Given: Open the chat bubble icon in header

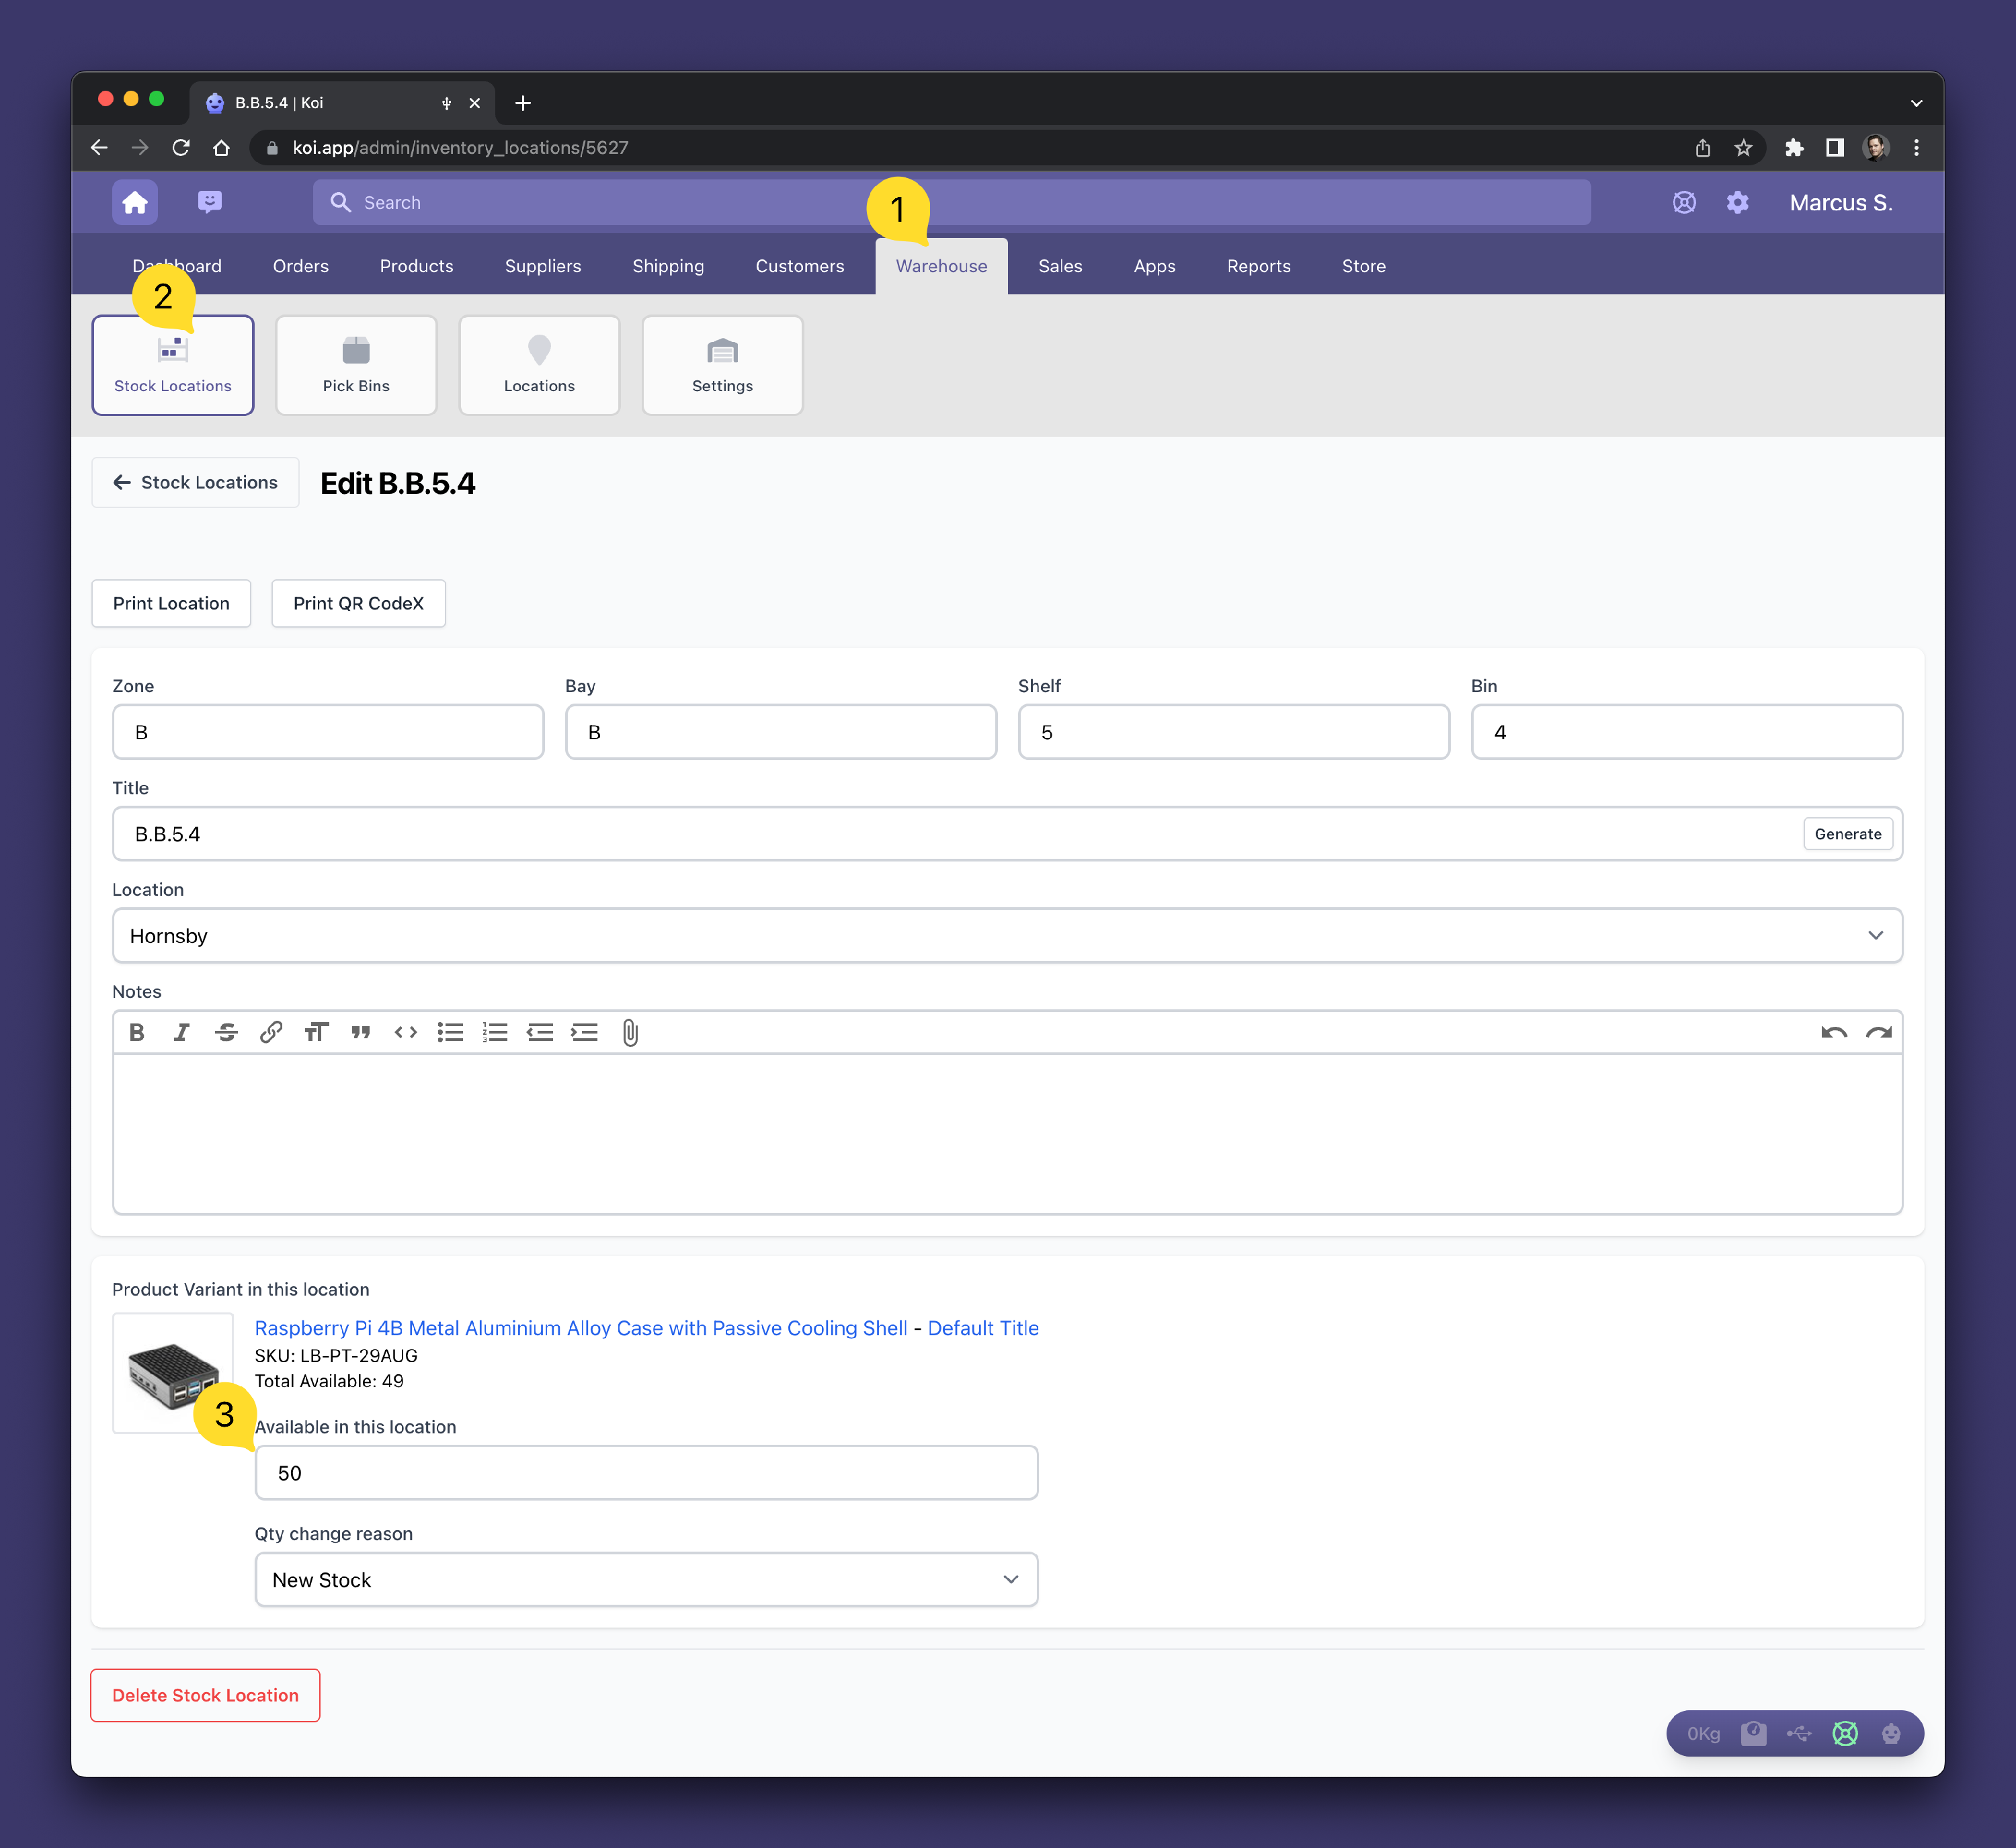Looking at the screenshot, I should pyautogui.click(x=209, y=202).
